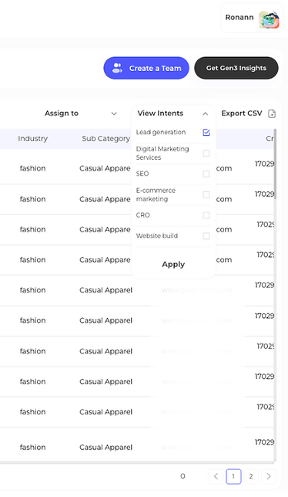Click the Ronann profile avatar image
Screen dimensions: 288x497
[269, 19]
